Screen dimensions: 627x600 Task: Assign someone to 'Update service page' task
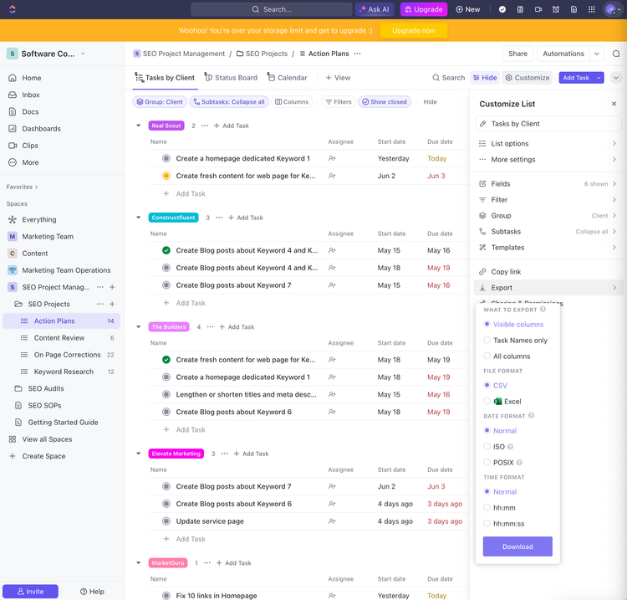click(x=332, y=521)
